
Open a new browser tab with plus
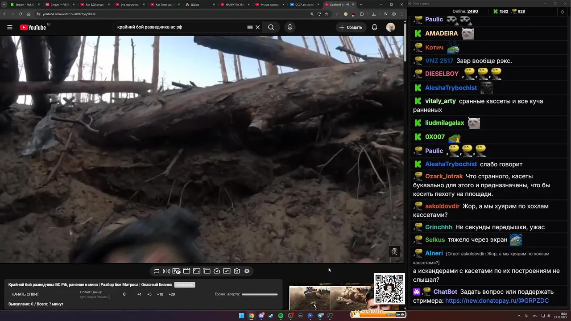point(361,4)
